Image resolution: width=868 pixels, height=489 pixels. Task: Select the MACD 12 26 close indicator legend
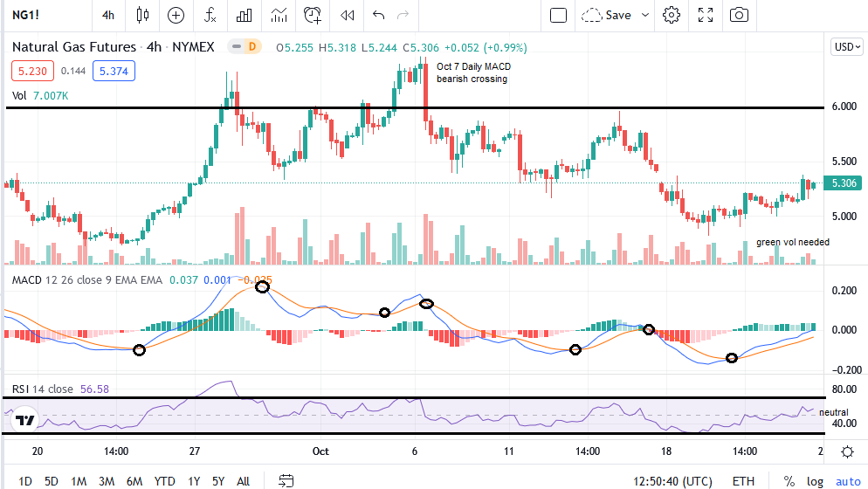[87, 279]
